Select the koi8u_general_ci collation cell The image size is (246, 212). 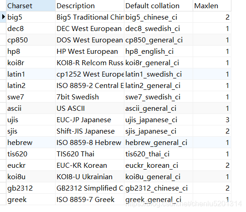[x=158, y=176]
